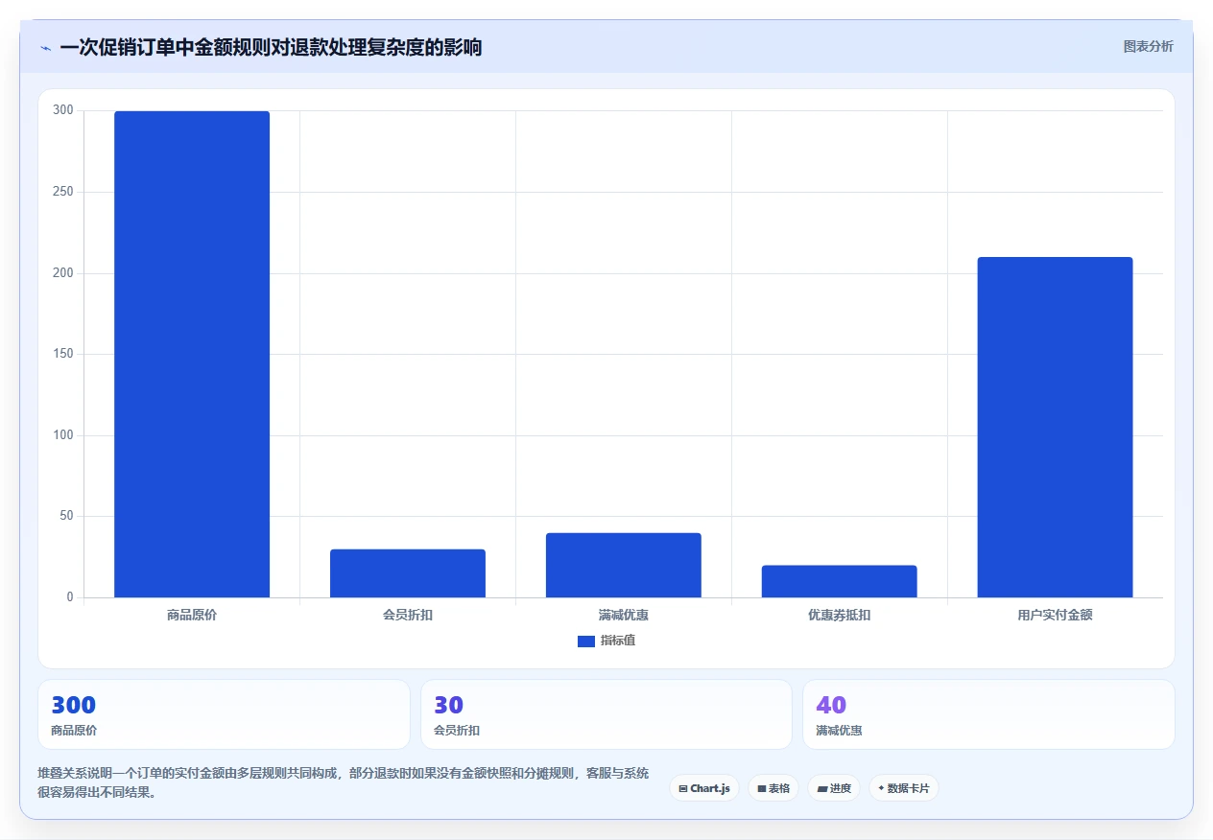Image resolution: width=1213 pixels, height=840 pixels.
Task: Click the 表格 tag chip
Action: [773, 788]
